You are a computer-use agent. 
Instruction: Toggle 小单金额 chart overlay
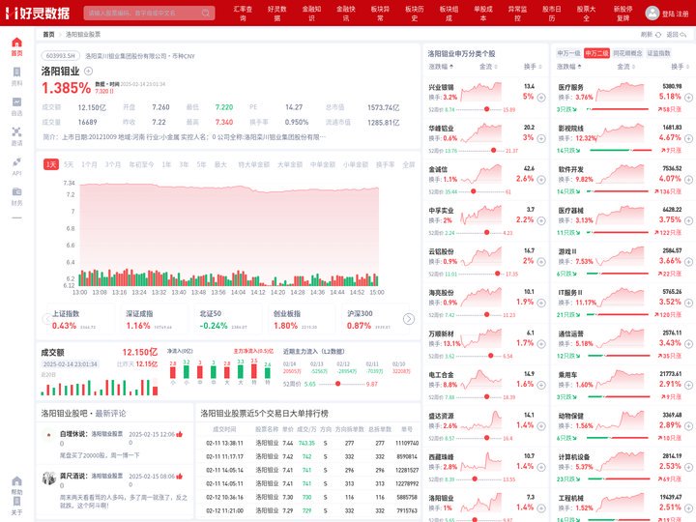pos(356,164)
